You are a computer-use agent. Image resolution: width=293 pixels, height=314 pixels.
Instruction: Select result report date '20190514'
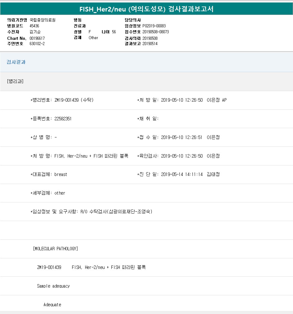[x=150, y=44]
